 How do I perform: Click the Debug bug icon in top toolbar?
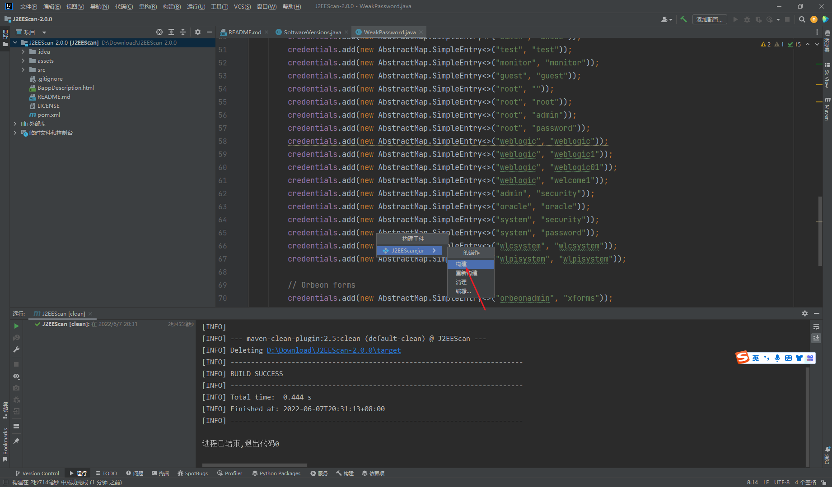[747, 19]
